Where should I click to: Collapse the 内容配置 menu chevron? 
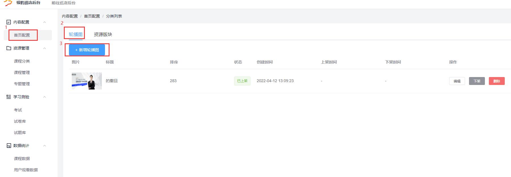point(45,22)
